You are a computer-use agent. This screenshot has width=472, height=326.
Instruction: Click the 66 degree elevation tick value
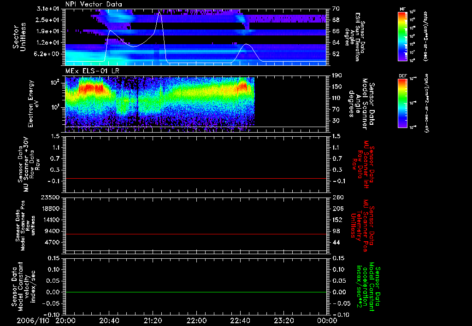click(336, 31)
